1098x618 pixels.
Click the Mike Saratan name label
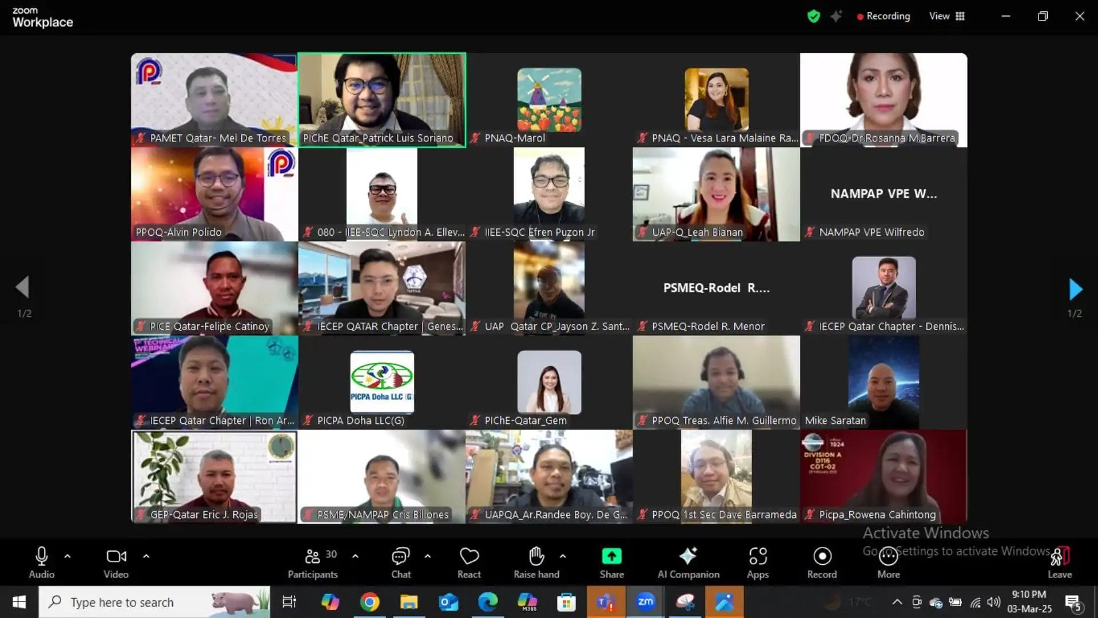coord(836,421)
